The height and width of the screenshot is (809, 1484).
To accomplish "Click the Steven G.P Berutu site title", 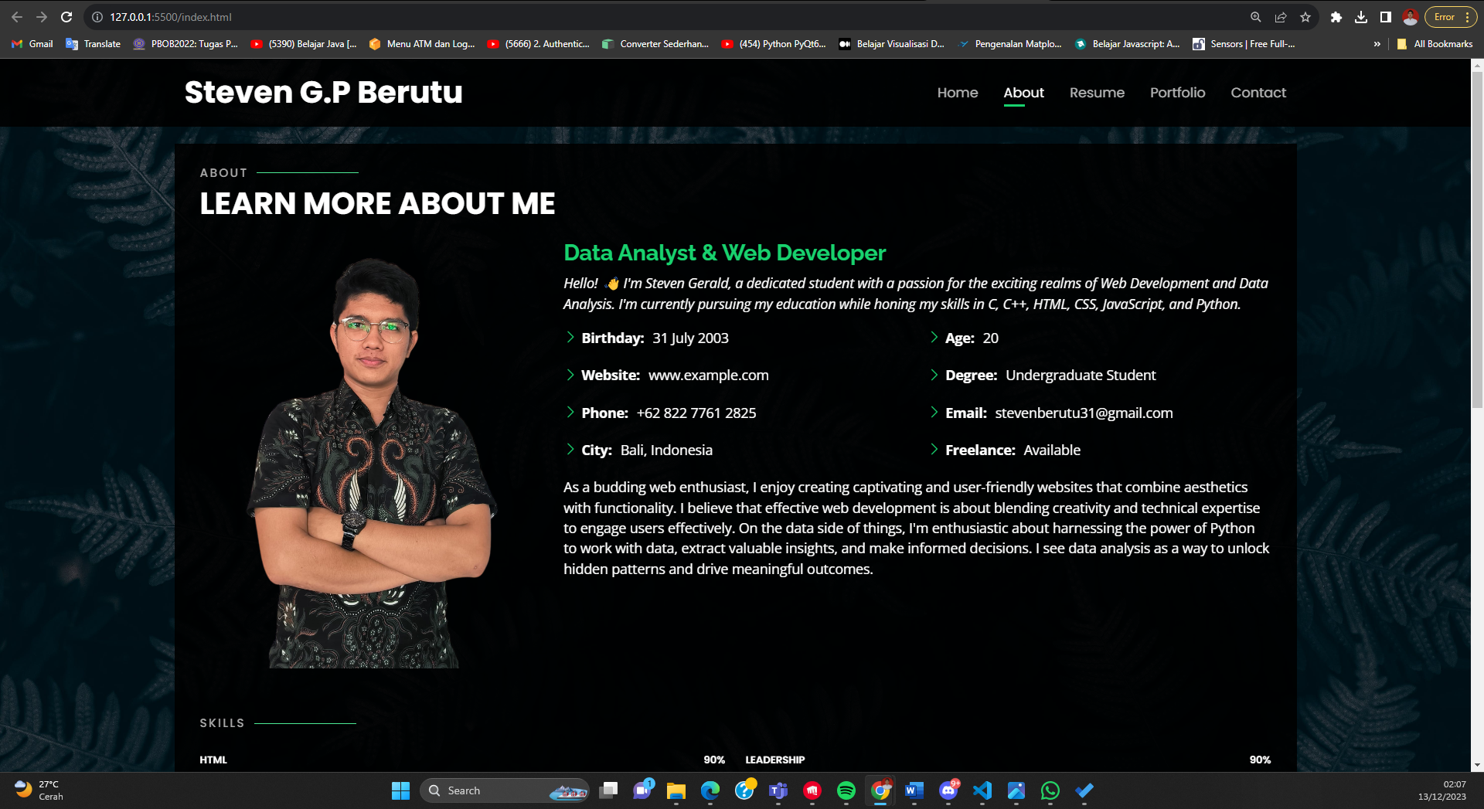I will tap(323, 93).
